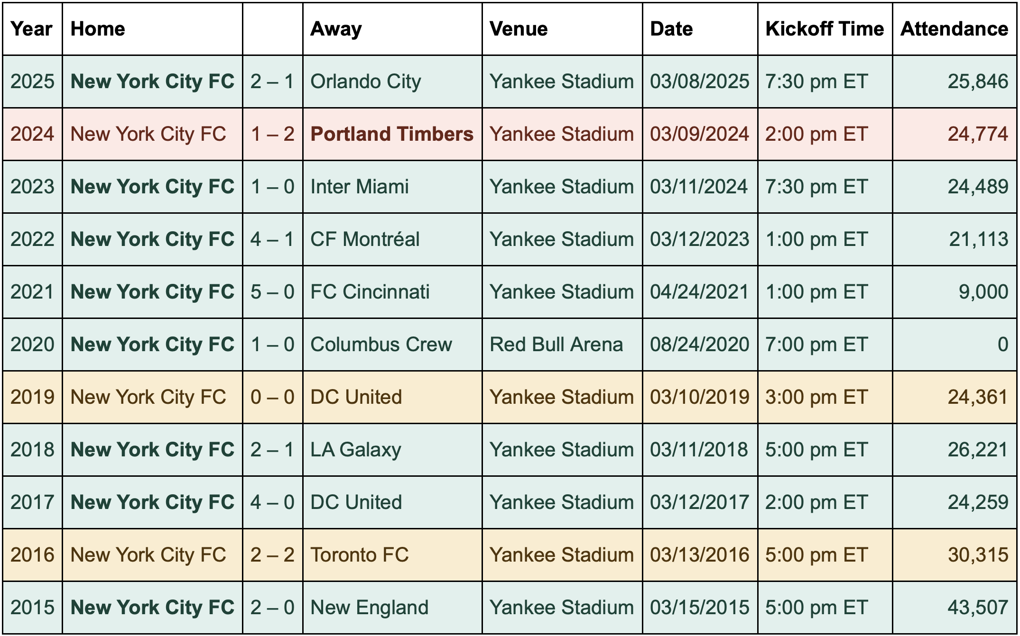Click the 2019 year cell
The height and width of the screenshot is (636, 1020).
tap(32, 397)
